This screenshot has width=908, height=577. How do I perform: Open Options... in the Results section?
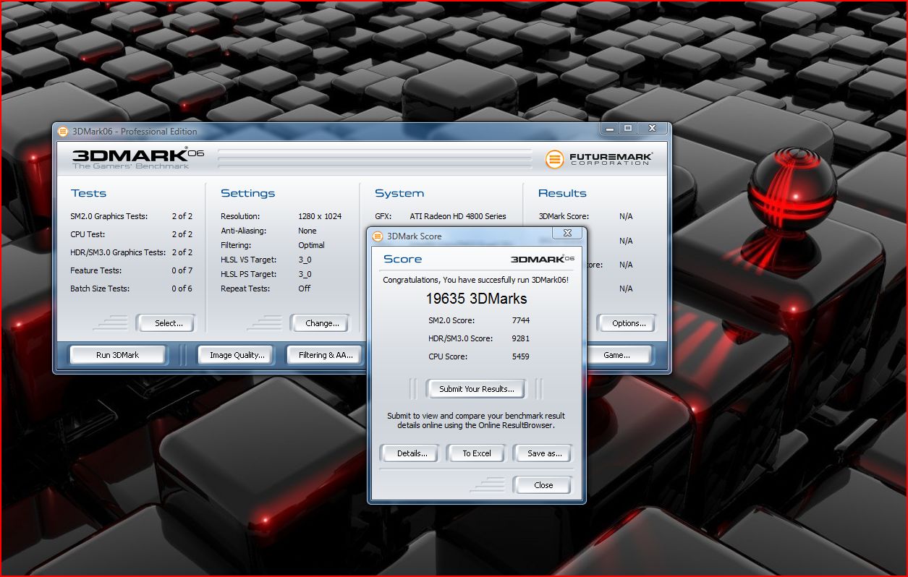coord(627,323)
